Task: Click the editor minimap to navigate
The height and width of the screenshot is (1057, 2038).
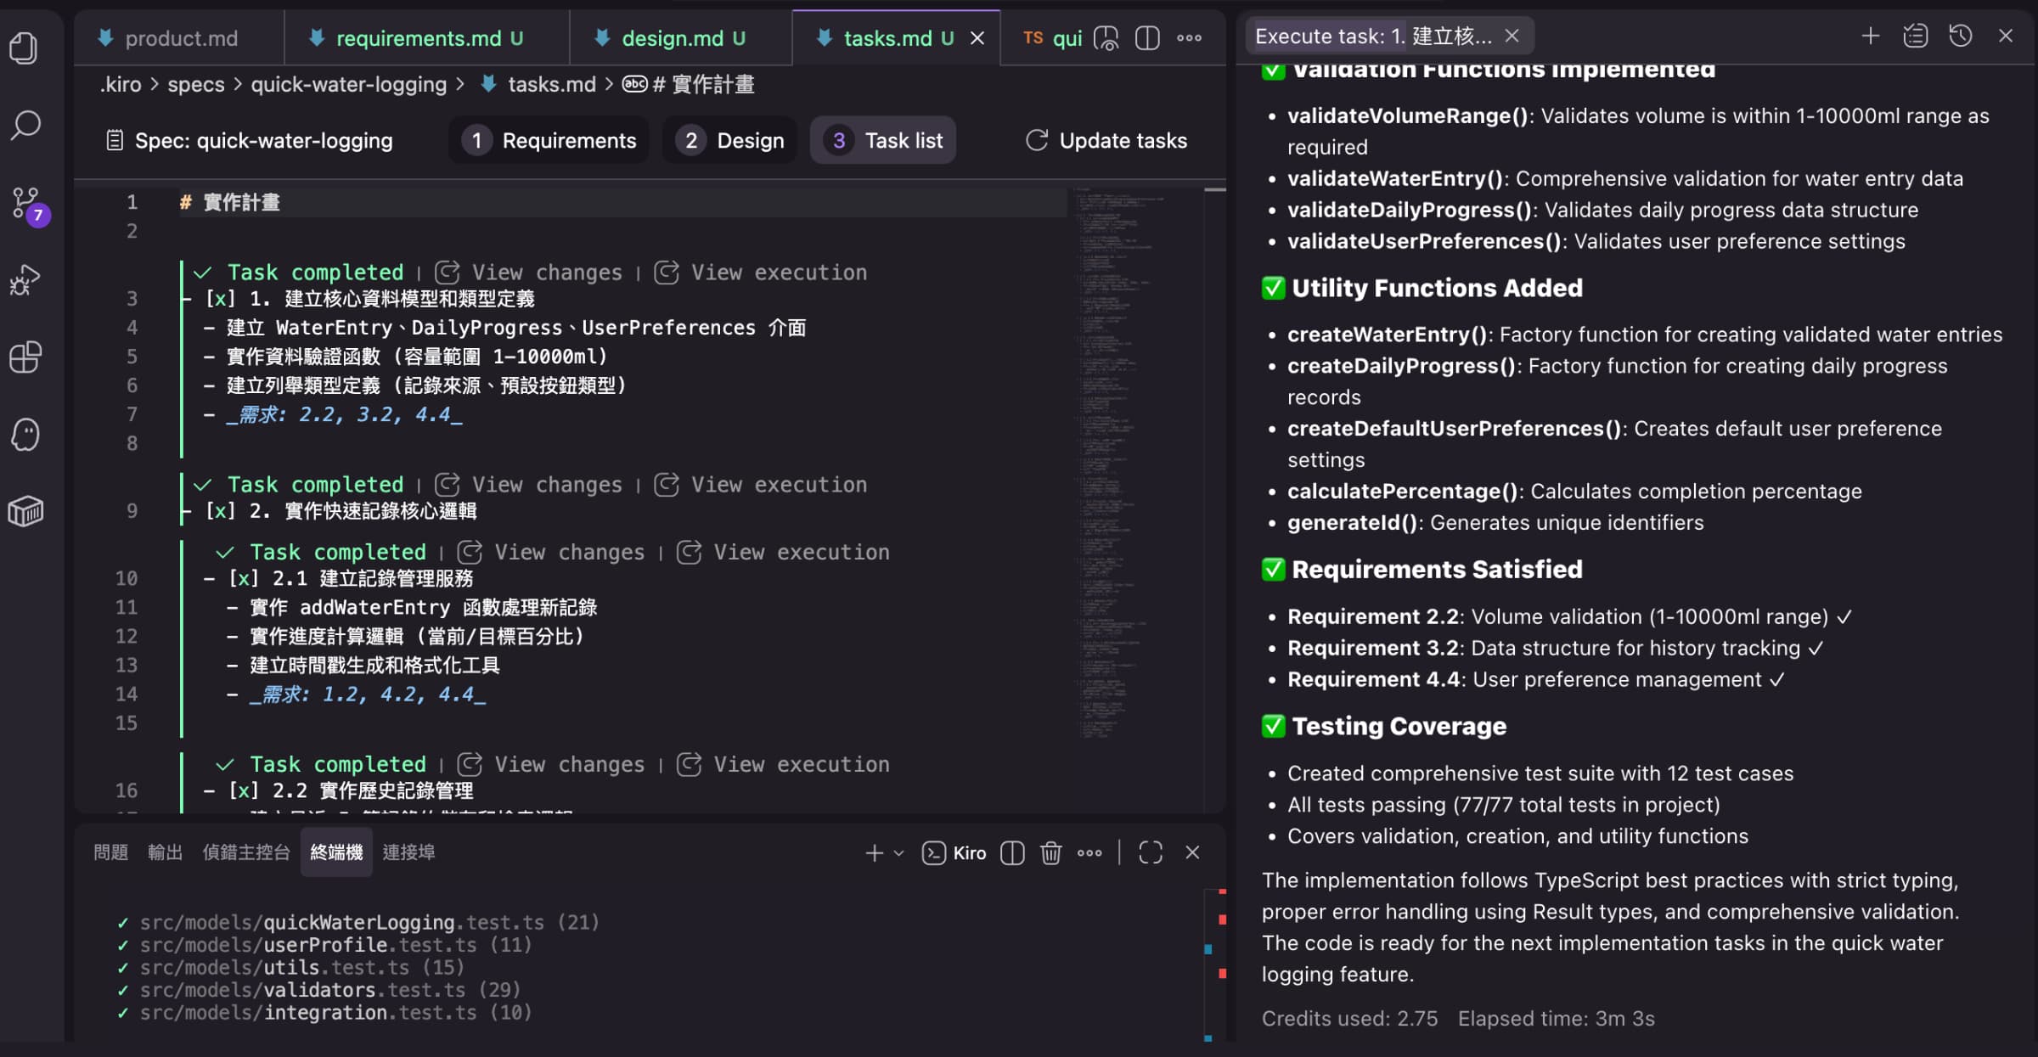Action: 1129,424
